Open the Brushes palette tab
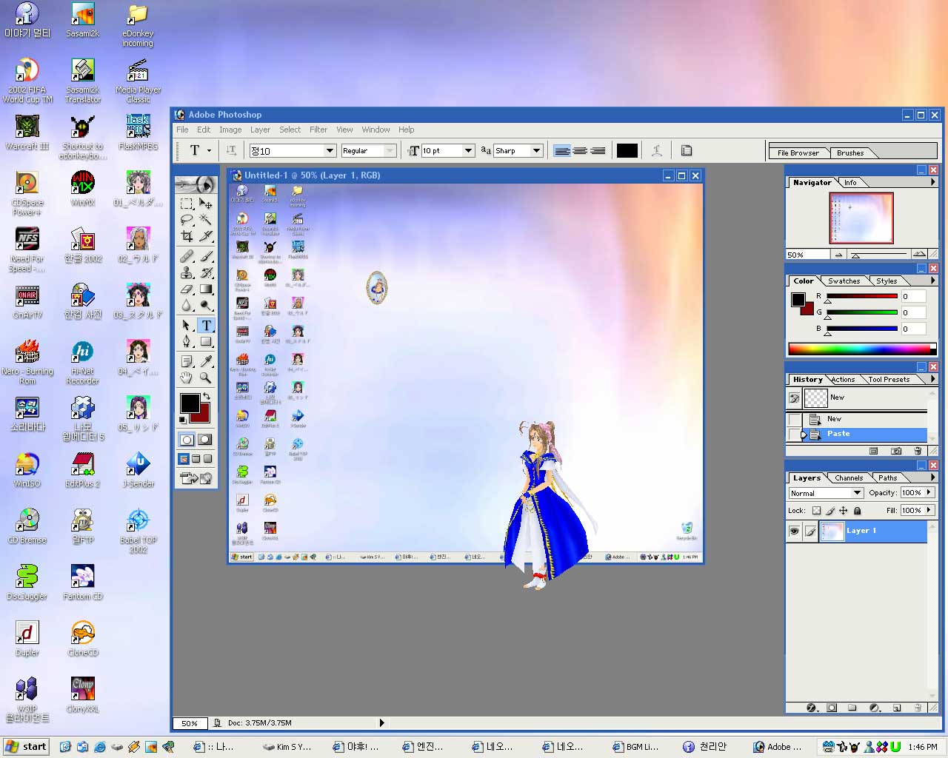This screenshot has width=948, height=758. pos(850,153)
